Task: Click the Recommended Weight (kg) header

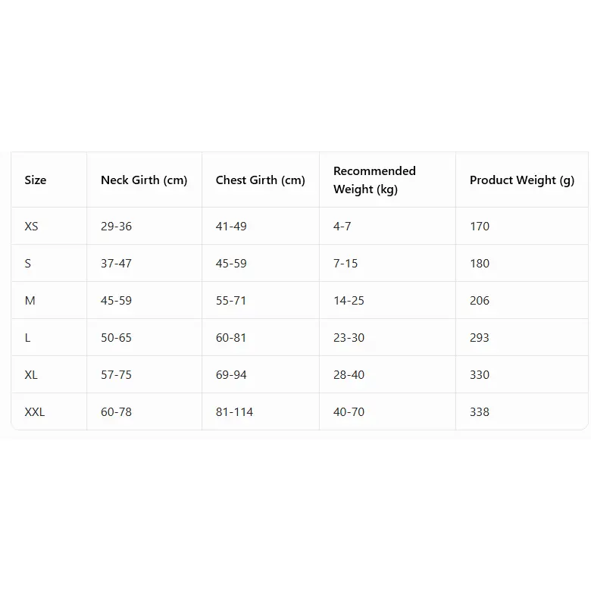Action: pyautogui.click(x=374, y=180)
